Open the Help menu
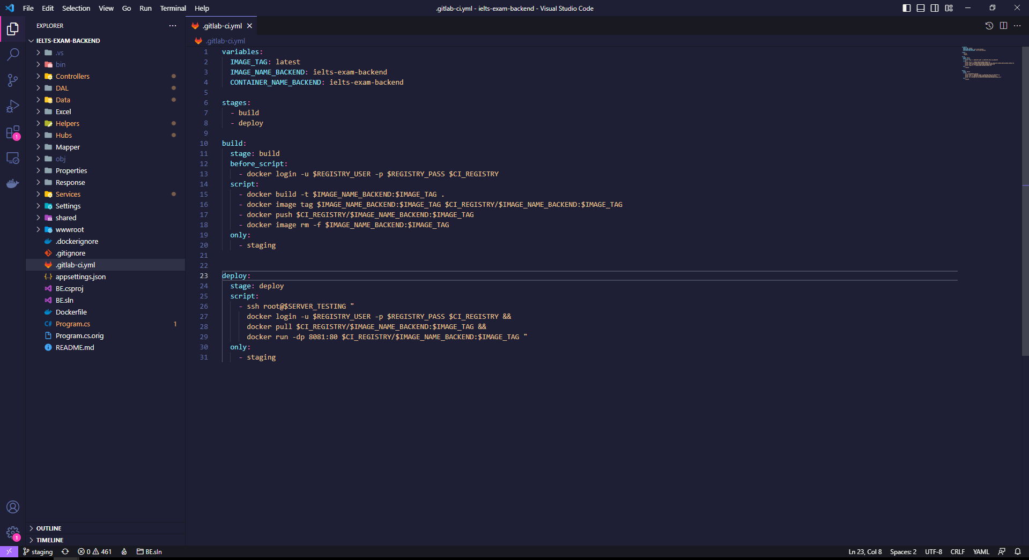 tap(202, 8)
